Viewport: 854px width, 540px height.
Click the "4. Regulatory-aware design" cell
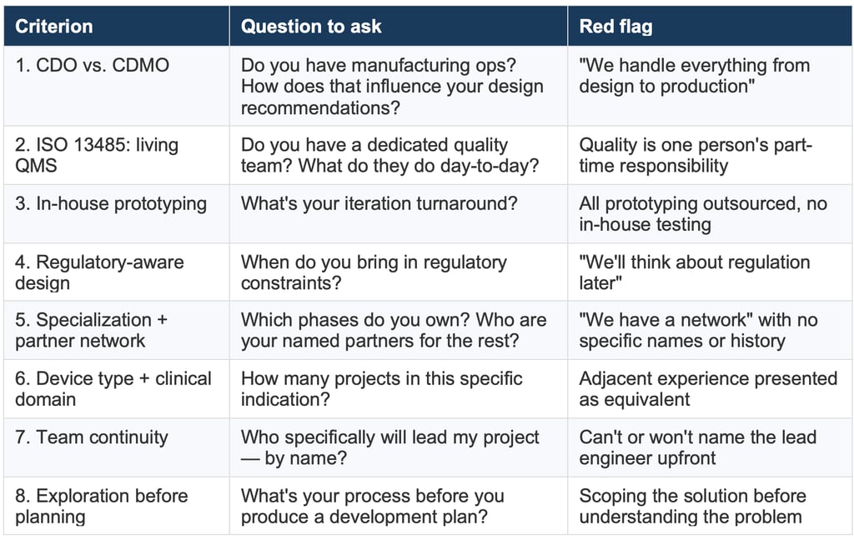[x=99, y=272]
